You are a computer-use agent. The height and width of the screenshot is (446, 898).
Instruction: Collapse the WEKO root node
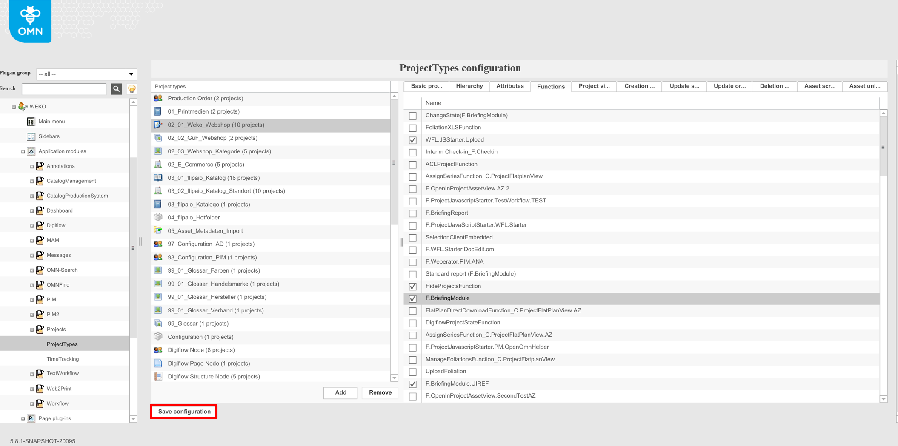(x=14, y=107)
